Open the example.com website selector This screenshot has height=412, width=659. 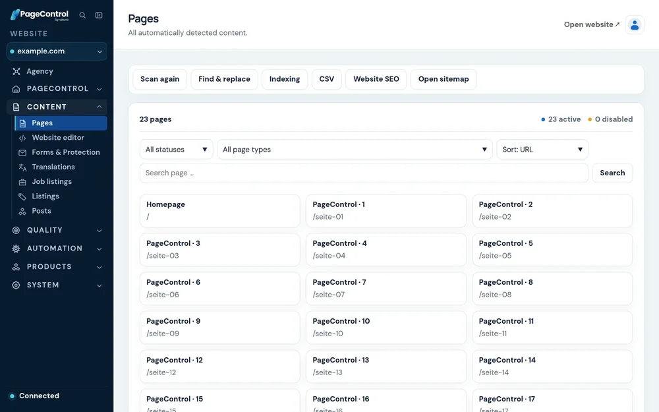[x=57, y=51]
